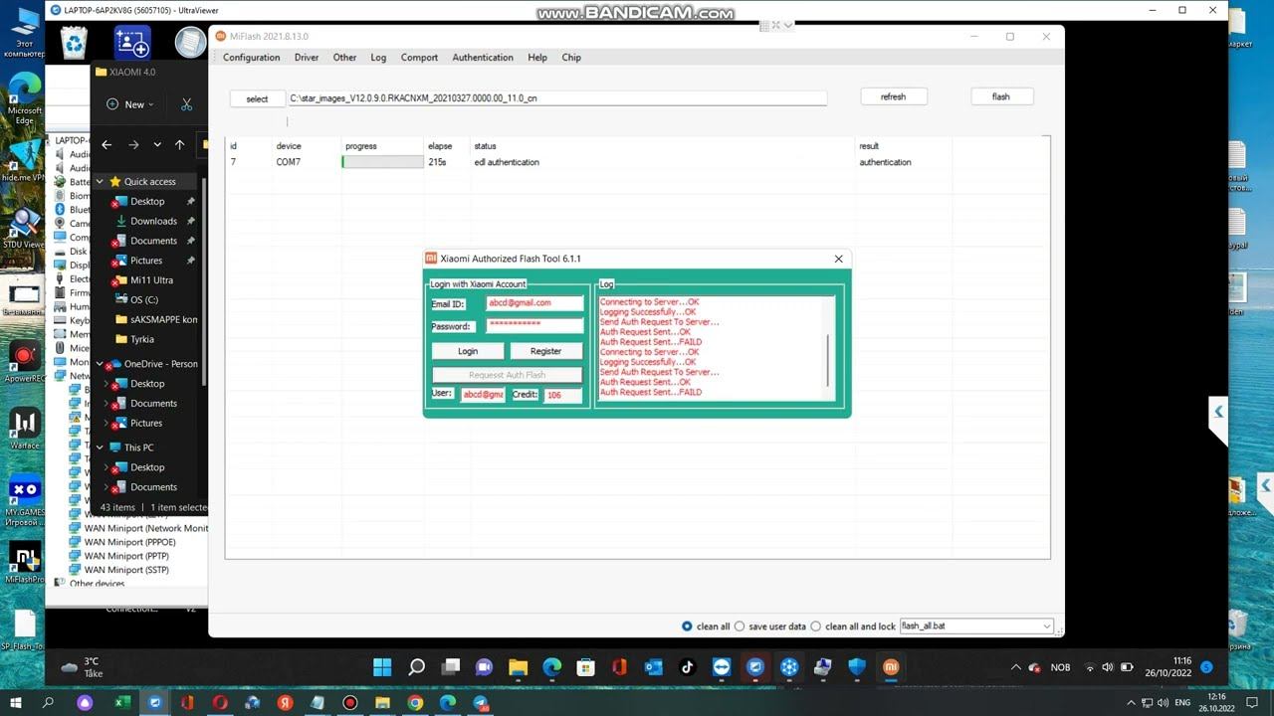Open the Start menu in the inner taskbar
The image size is (1274, 716).
pos(382,667)
